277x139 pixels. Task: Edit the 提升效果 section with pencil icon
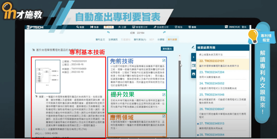click(x=164, y=94)
